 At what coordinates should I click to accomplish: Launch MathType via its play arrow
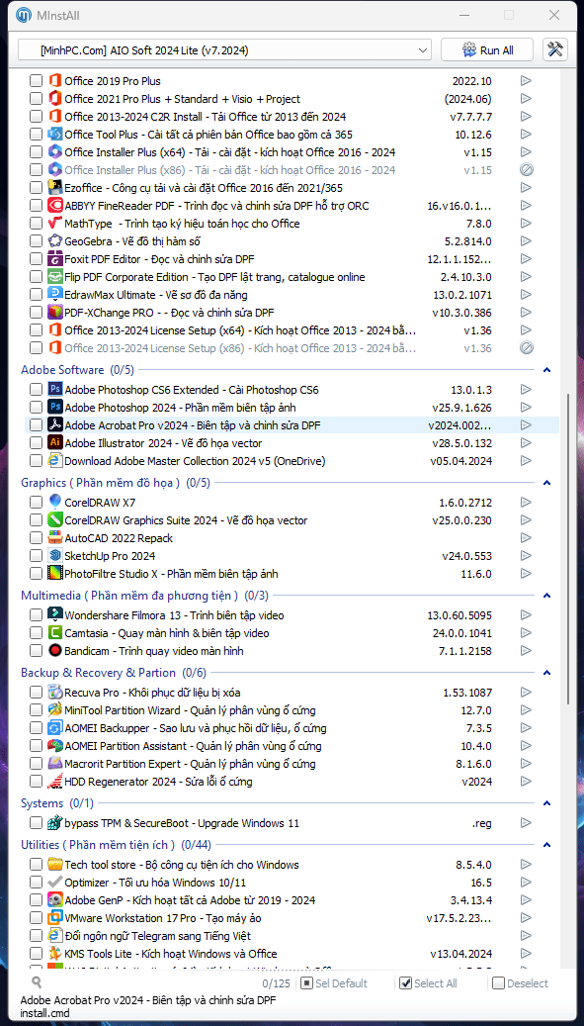pos(526,224)
